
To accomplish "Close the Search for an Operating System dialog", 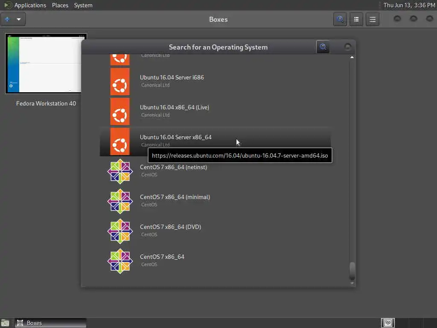I will click(347, 47).
